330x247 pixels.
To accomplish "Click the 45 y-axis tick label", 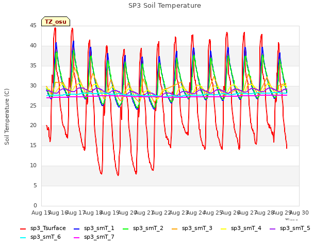I will pyautogui.click(x=33, y=25).
